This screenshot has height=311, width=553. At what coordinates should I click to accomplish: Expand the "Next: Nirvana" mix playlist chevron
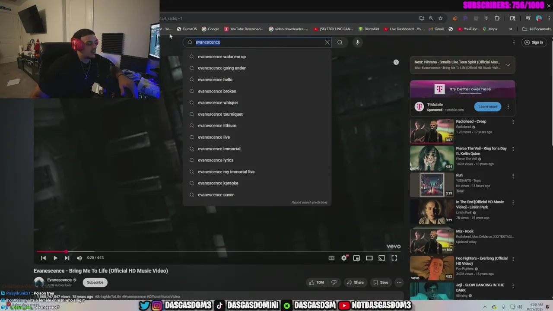coord(508,65)
